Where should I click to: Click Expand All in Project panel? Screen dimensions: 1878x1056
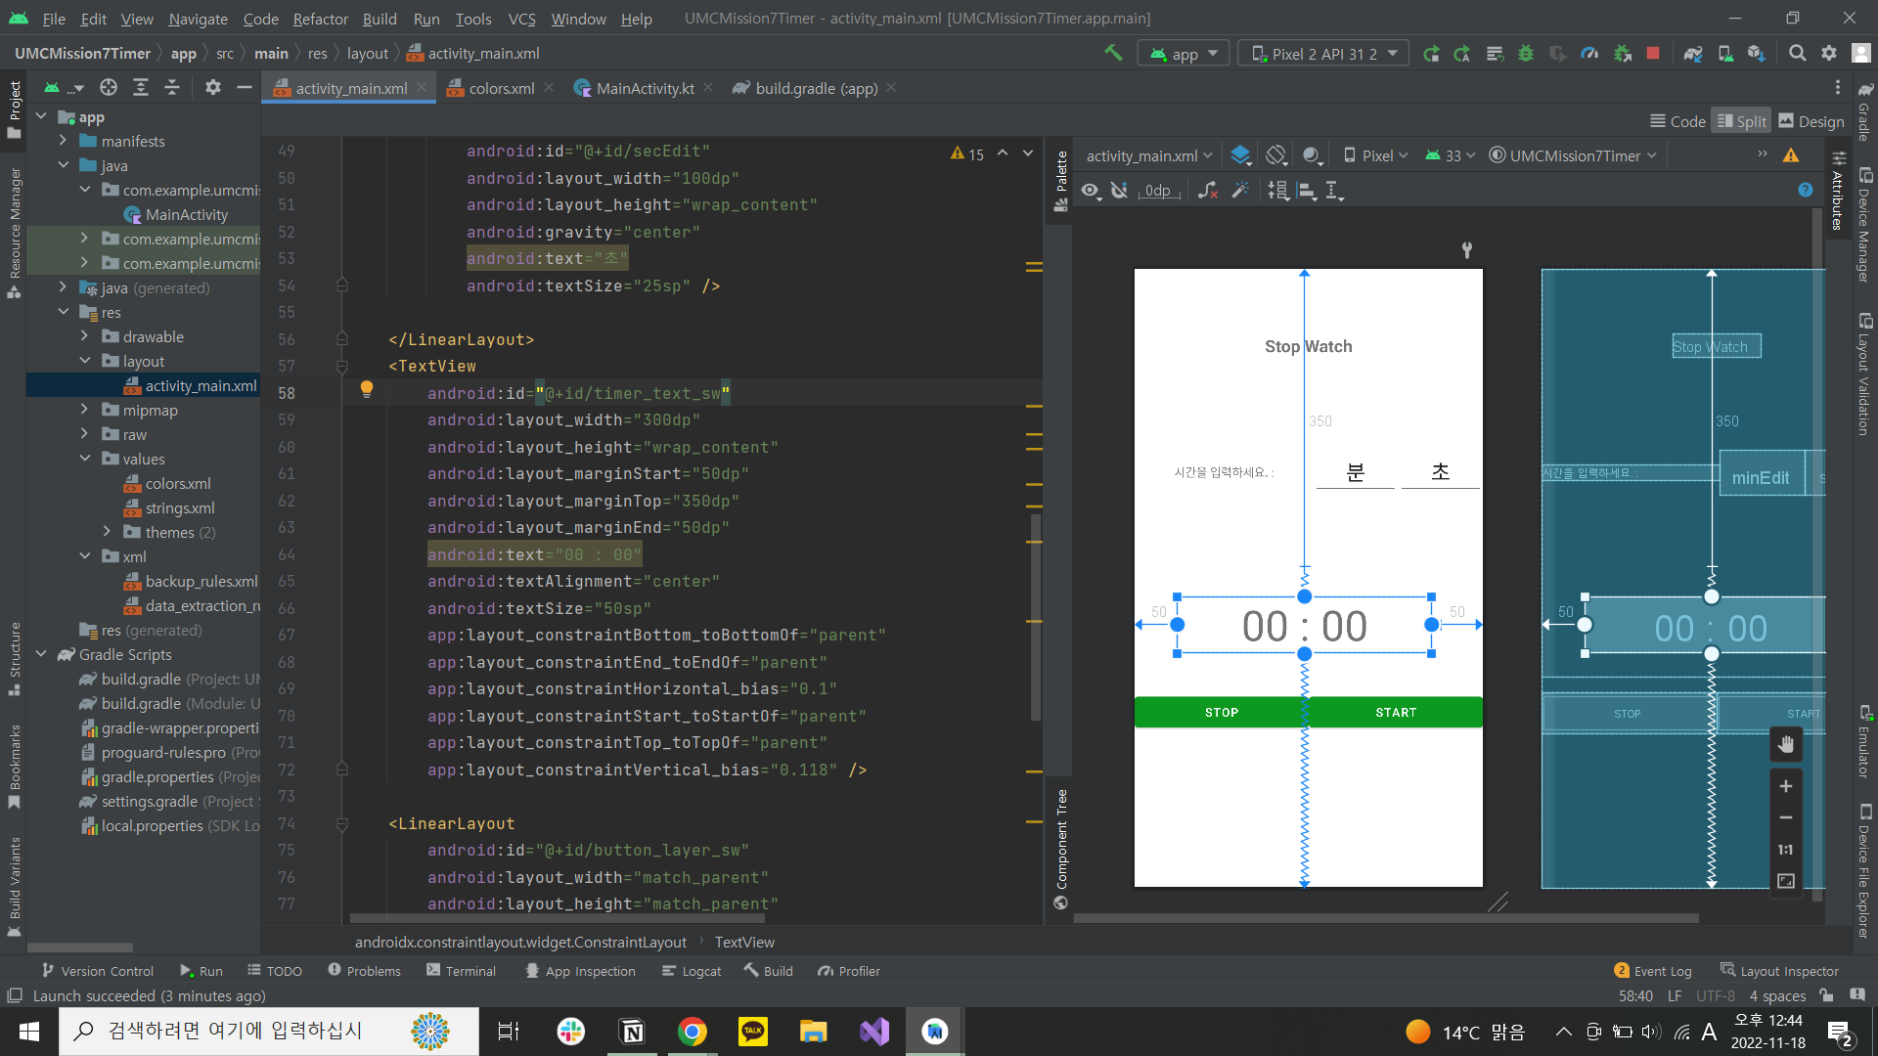[x=141, y=88]
